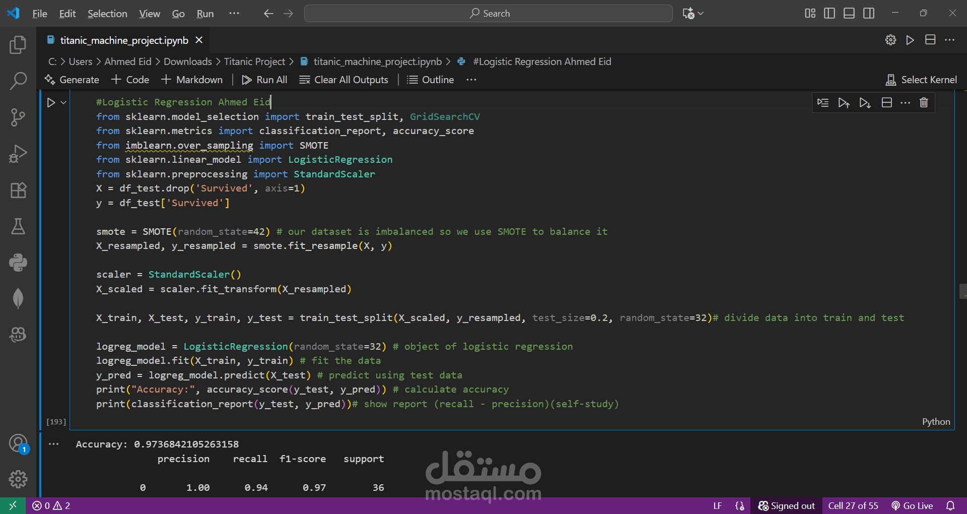Open Python extension sidebar icon
This screenshot has width=967, height=514.
pyautogui.click(x=18, y=263)
